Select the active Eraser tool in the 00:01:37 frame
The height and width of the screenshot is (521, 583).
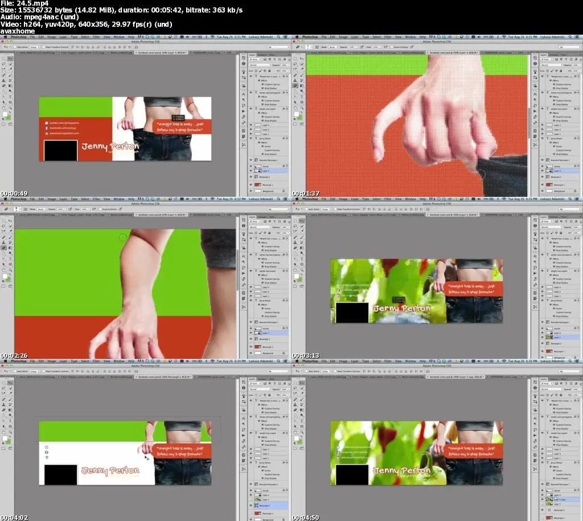[295, 86]
